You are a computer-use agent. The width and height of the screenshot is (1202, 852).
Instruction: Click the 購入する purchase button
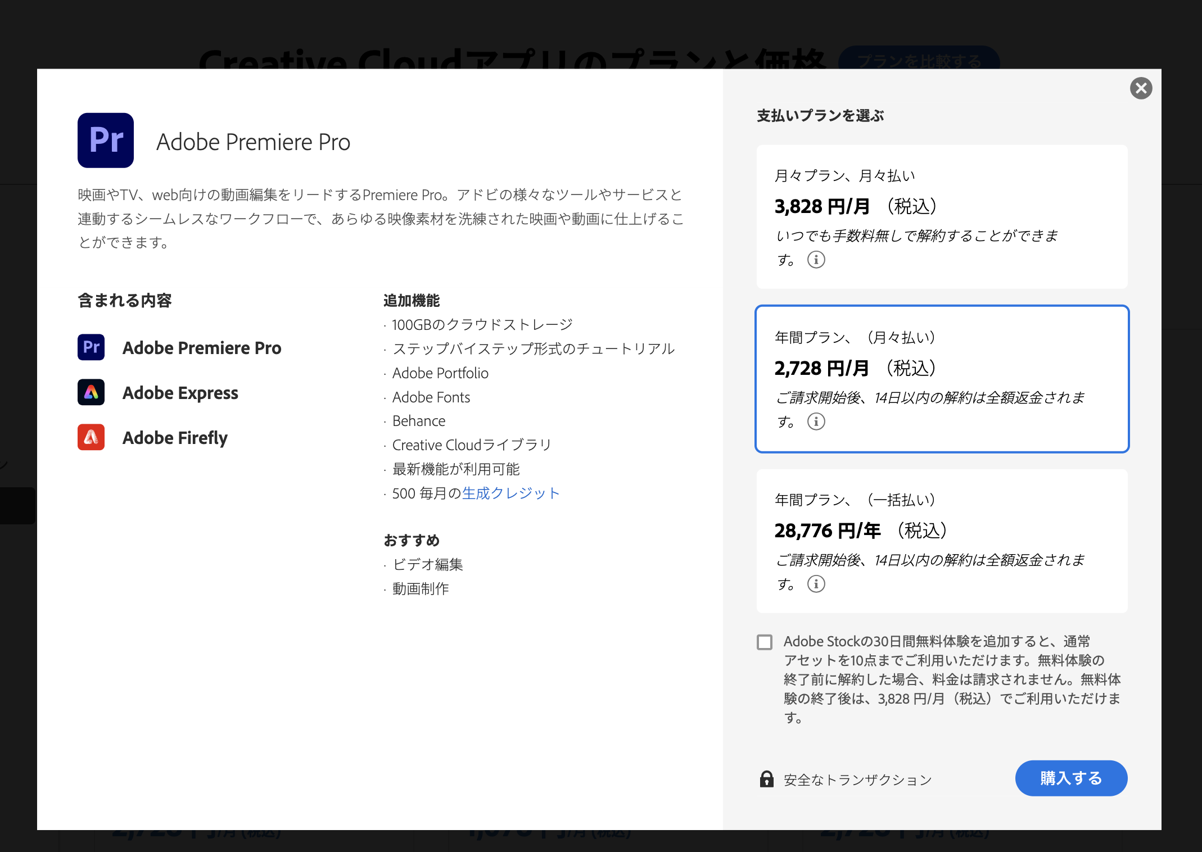[1071, 778]
